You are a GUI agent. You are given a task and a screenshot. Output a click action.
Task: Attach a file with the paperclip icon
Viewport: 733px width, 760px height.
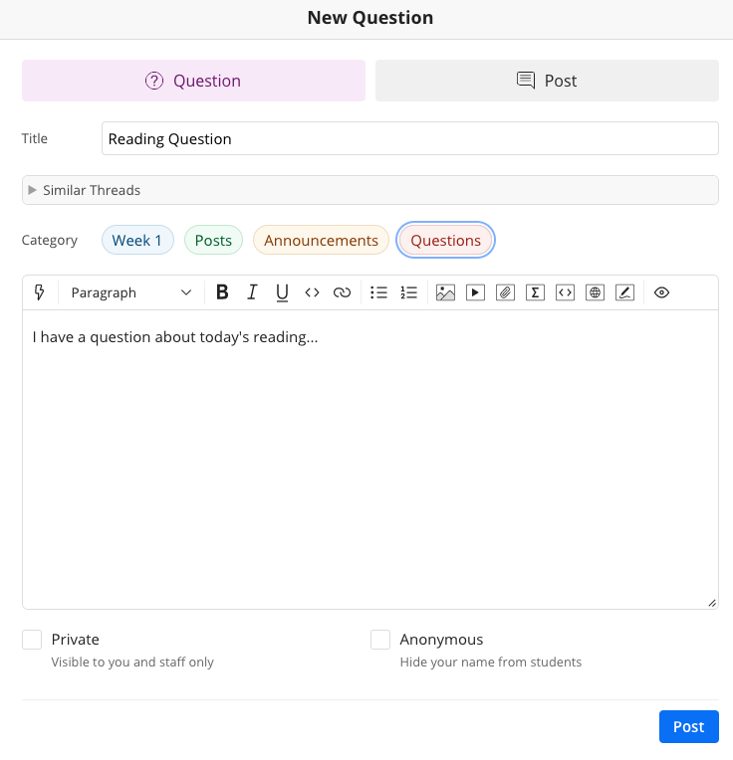point(505,292)
